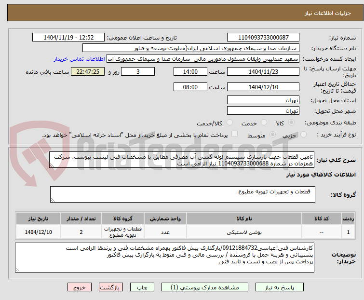This screenshot has width=364, height=300.
Task: Click the واحد شمارش column header
Action: pyautogui.click(x=165, y=218)
